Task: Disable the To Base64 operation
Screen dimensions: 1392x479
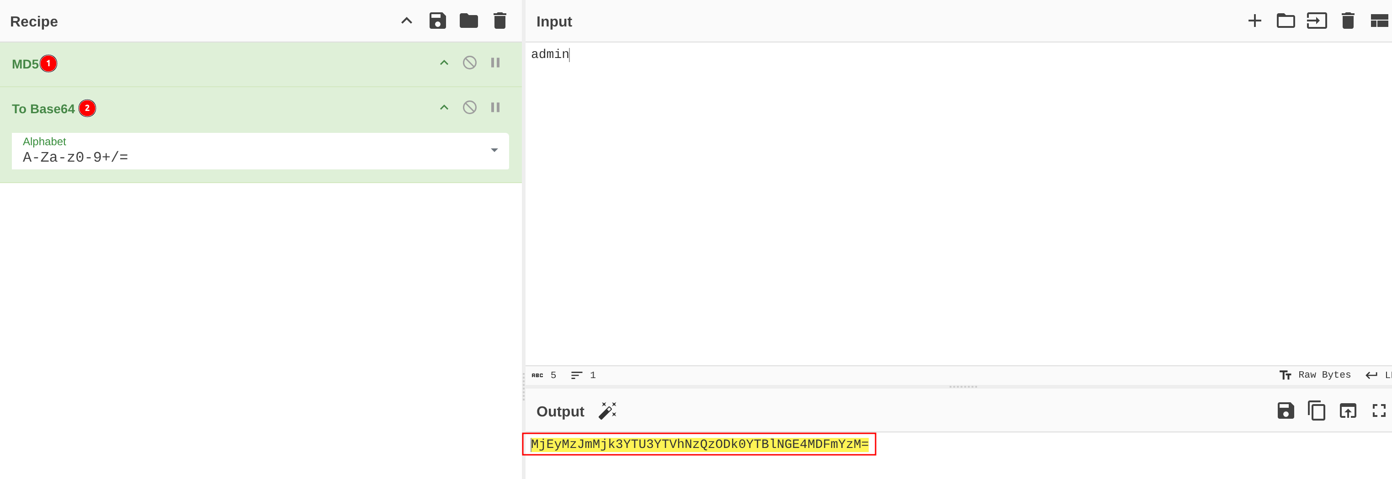Action: coord(470,108)
